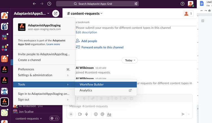Choose the Tools menu item
212x123 pixels.
point(44,85)
